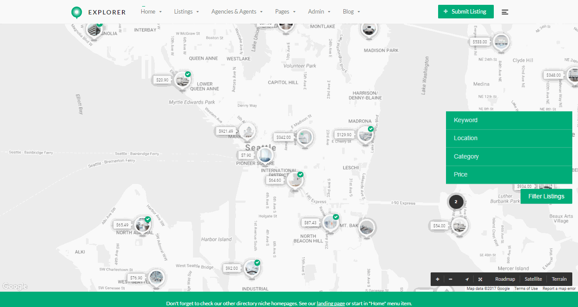578x307 pixels.
Task: Click the cluster marker showing 2 listings
Action: [x=456, y=202]
